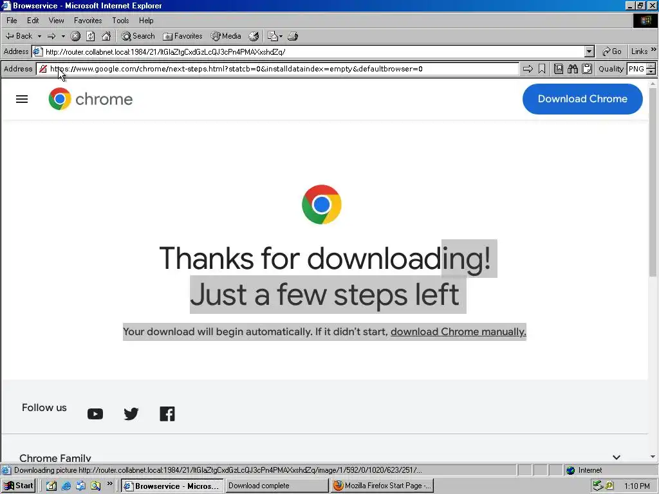Open the Edit menu
This screenshot has height=494, width=659.
[33, 20]
